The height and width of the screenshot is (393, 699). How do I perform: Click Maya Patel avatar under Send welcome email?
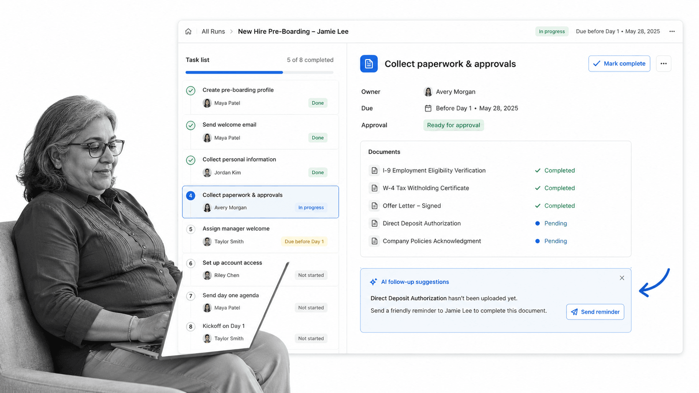pyautogui.click(x=207, y=138)
